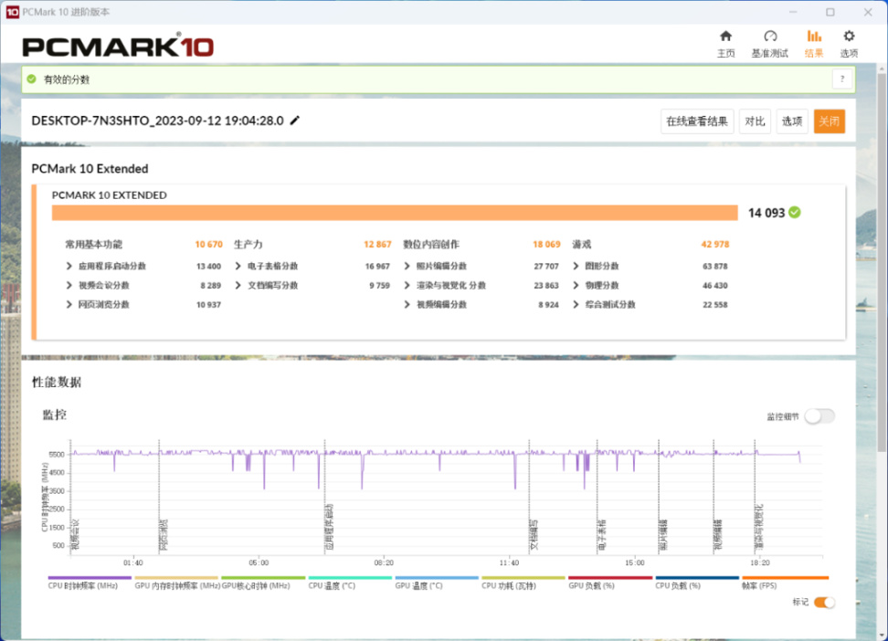
Task: Click the scrollbar up arrow
Action: point(882,68)
